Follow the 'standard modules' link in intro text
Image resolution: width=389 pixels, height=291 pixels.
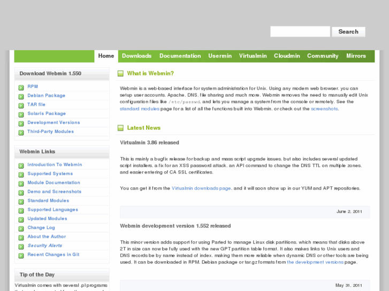pos(140,109)
